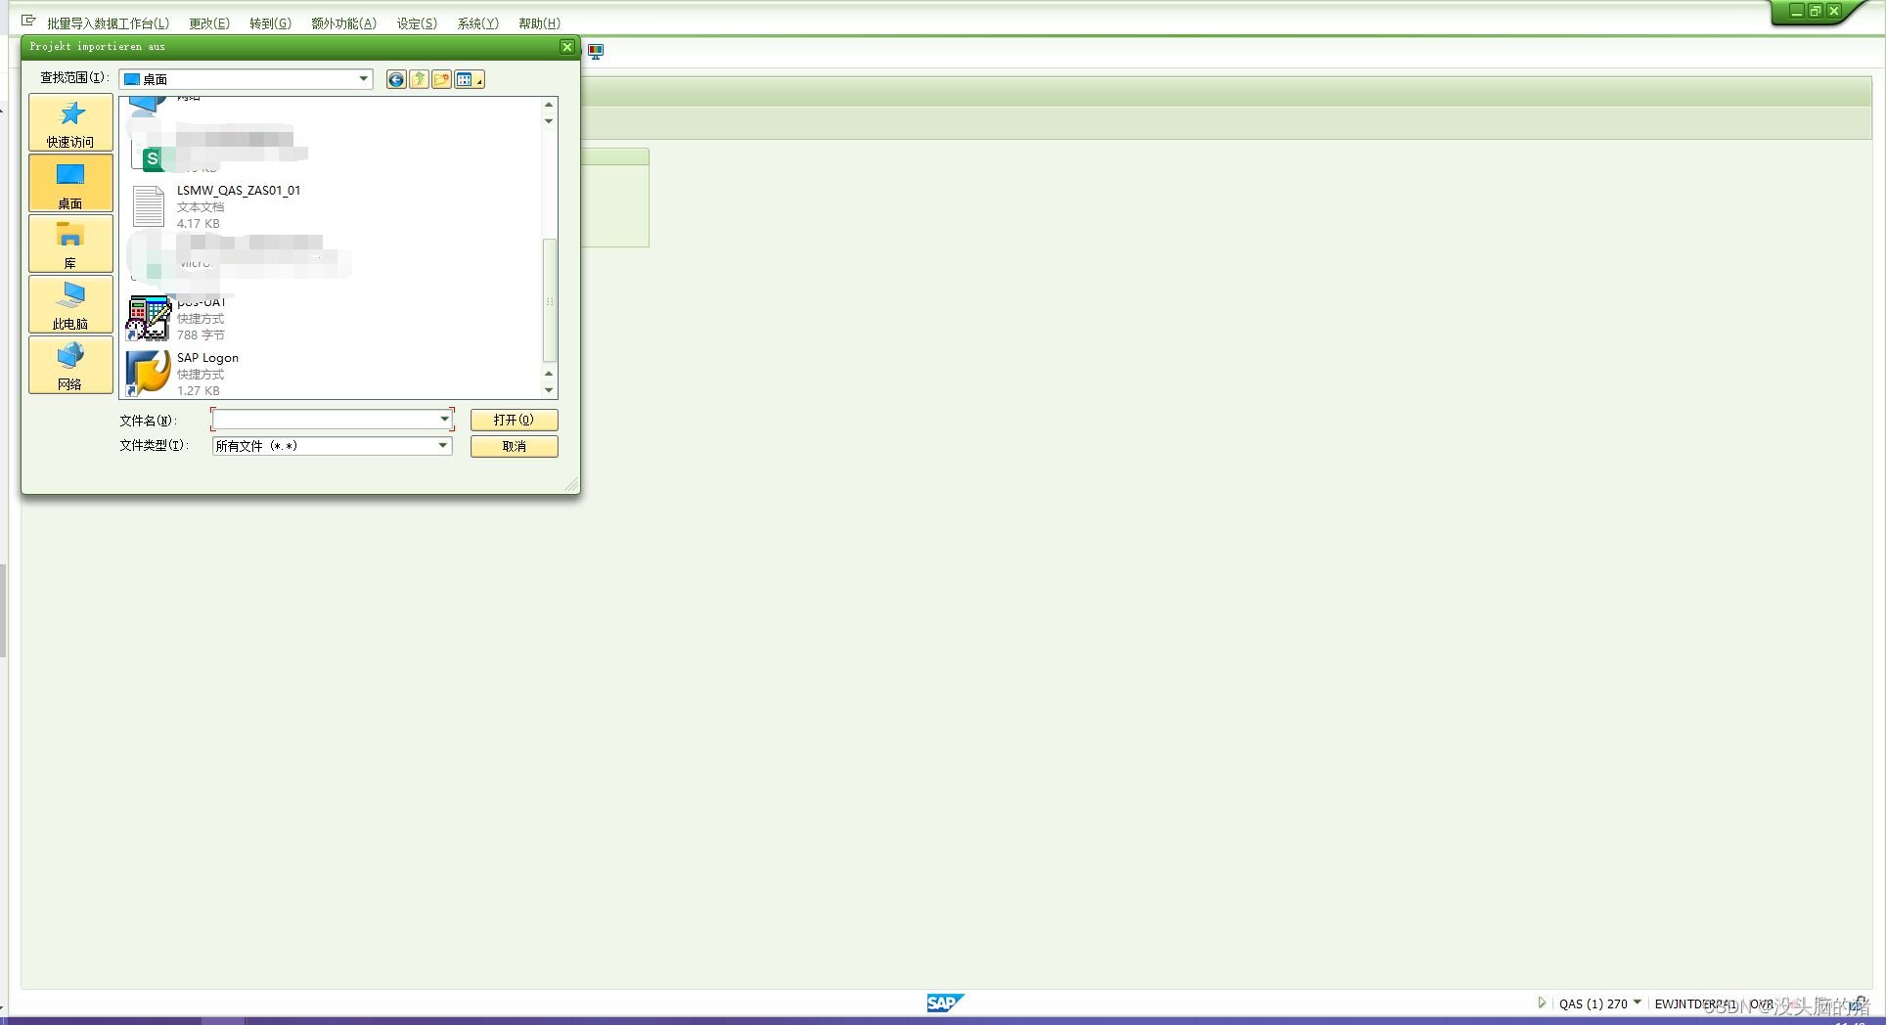Open the Quick Access (快速访问) location
The width and height of the screenshot is (1886, 1025).
pos(70,123)
